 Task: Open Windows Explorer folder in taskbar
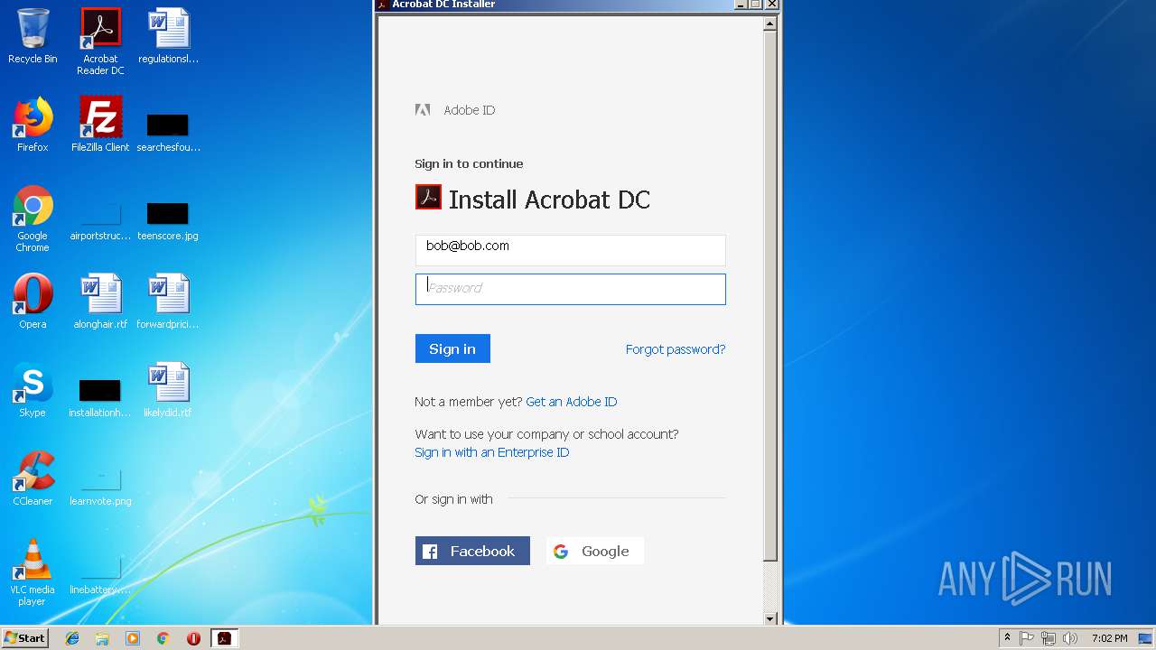tap(102, 638)
